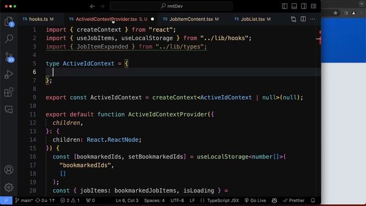Click the Prettier status item
This screenshot has width=366, height=206.
point(293,200)
